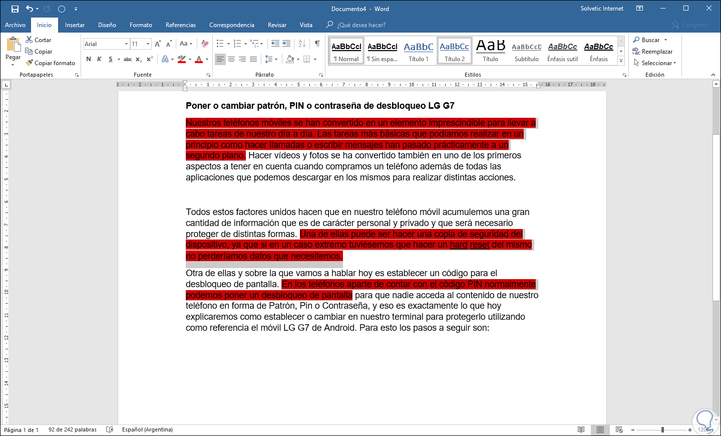Open the font size dropdown
Screen dimensions: 721x436
pos(148,44)
